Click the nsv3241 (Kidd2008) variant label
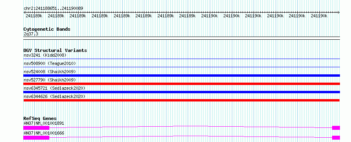 (45, 55)
